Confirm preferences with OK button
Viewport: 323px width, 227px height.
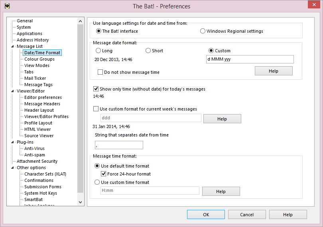206,215
